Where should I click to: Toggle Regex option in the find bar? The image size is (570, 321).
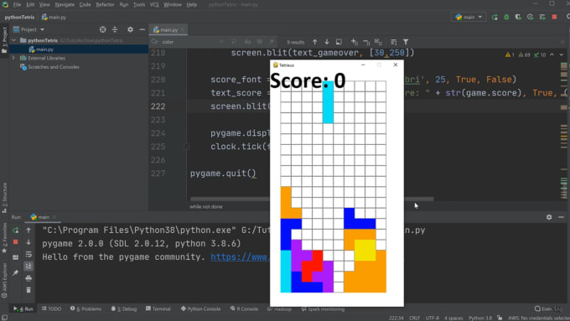272,42
